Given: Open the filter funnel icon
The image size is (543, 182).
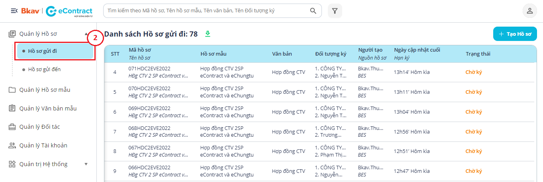Looking at the screenshot, I should 335,11.
